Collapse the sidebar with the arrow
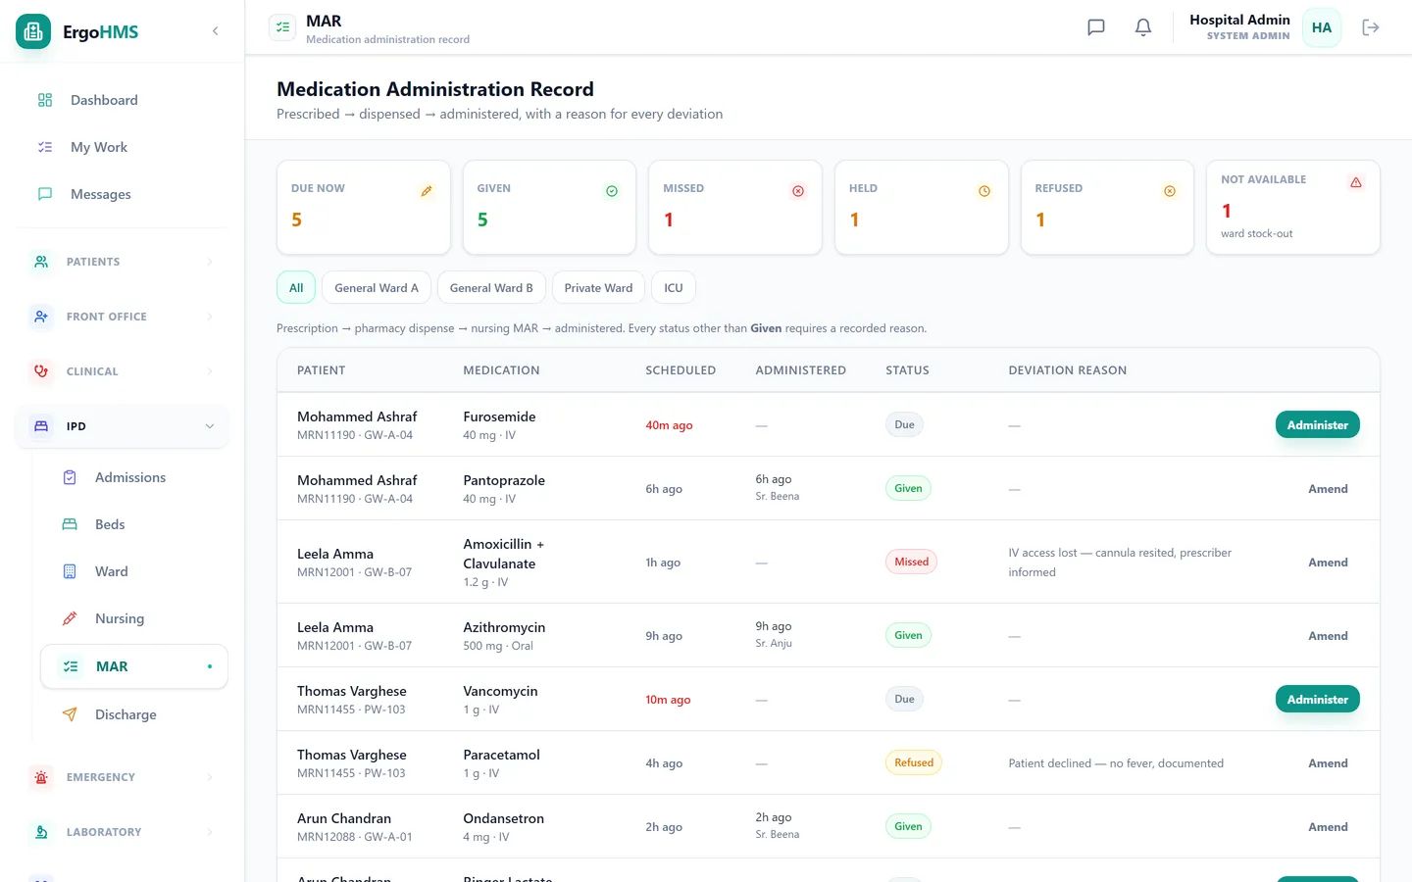Image resolution: width=1412 pixels, height=882 pixels. (216, 31)
